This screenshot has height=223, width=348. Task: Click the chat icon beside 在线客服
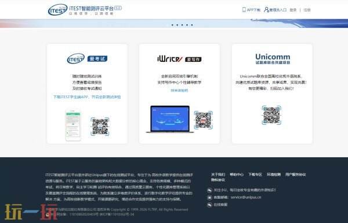point(209,205)
